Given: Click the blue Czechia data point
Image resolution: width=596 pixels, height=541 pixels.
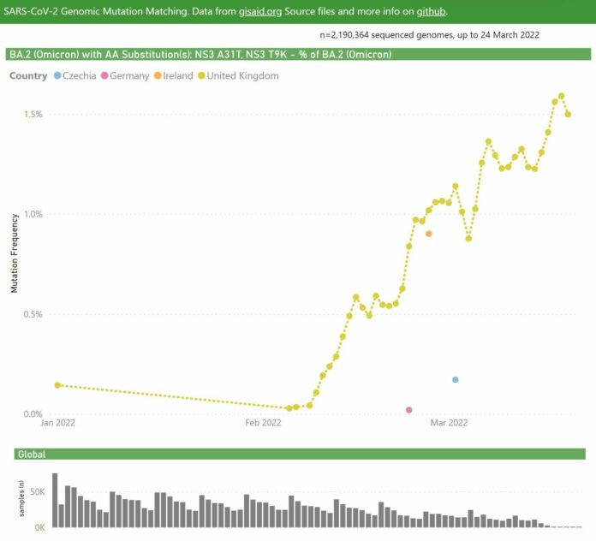Looking at the screenshot, I should [x=456, y=379].
